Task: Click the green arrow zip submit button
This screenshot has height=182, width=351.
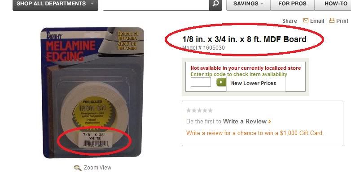Action: point(221,82)
